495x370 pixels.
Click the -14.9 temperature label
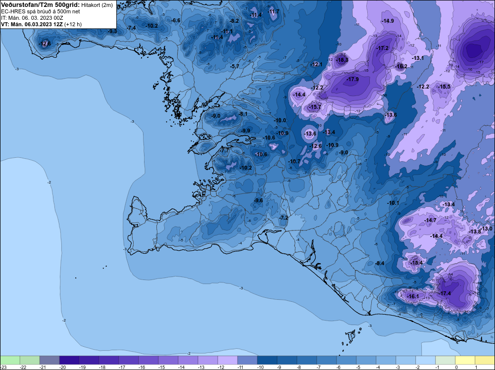coord(388,21)
